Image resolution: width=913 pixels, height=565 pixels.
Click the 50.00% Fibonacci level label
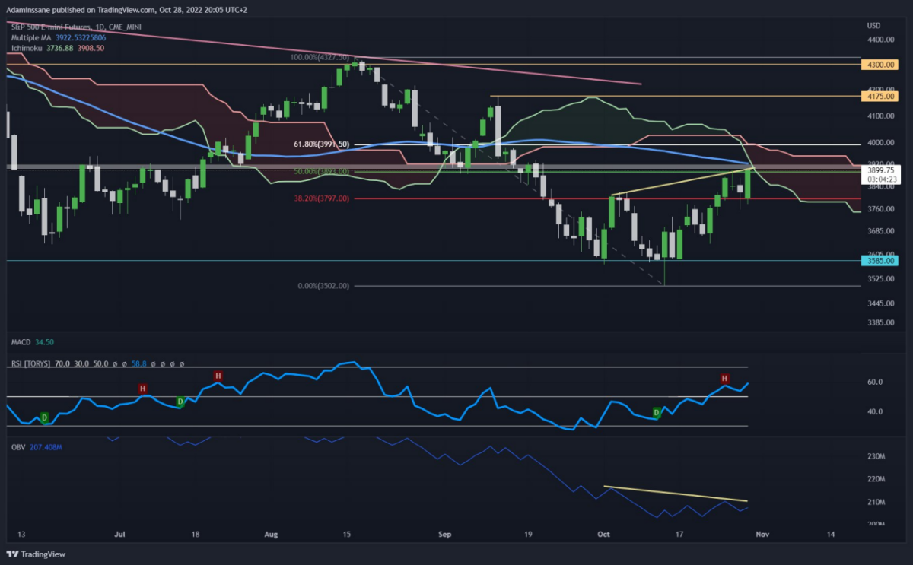pyautogui.click(x=320, y=171)
